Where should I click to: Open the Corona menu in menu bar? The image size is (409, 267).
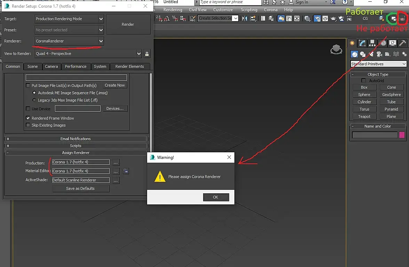(271, 10)
